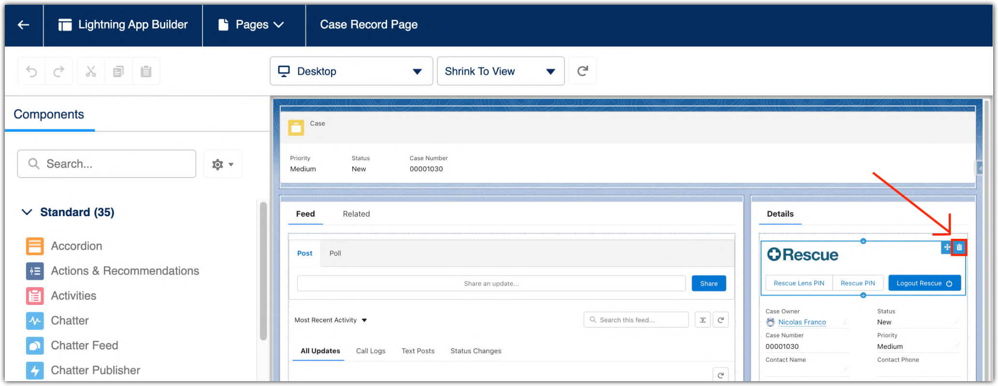This screenshot has height=386, width=998.
Task: Open Most Recent Activity sort dropdown
Action: pyautogui.click(x=331, y=320)
